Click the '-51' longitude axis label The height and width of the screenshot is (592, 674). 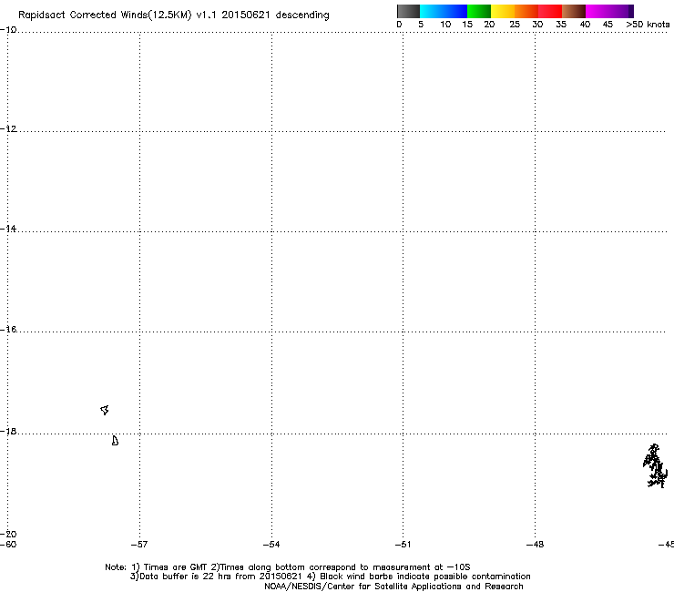pyautogui.click(x=403, y=545)
